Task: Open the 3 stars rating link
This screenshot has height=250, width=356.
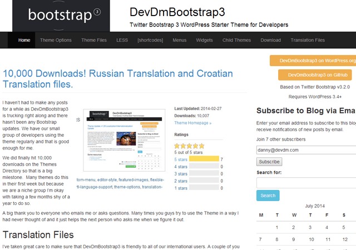Action: coord(181,174)
